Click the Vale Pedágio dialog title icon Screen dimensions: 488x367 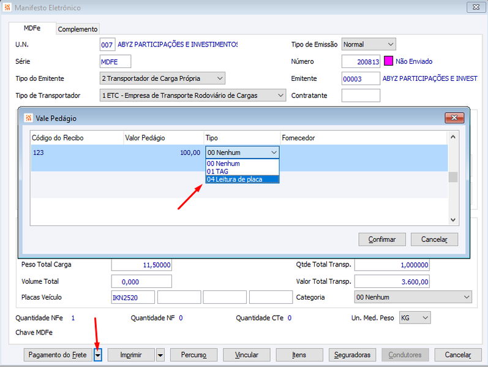pos(28,118)
